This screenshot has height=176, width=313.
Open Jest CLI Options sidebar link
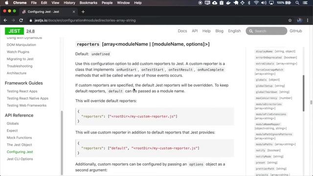coord(20,159)
